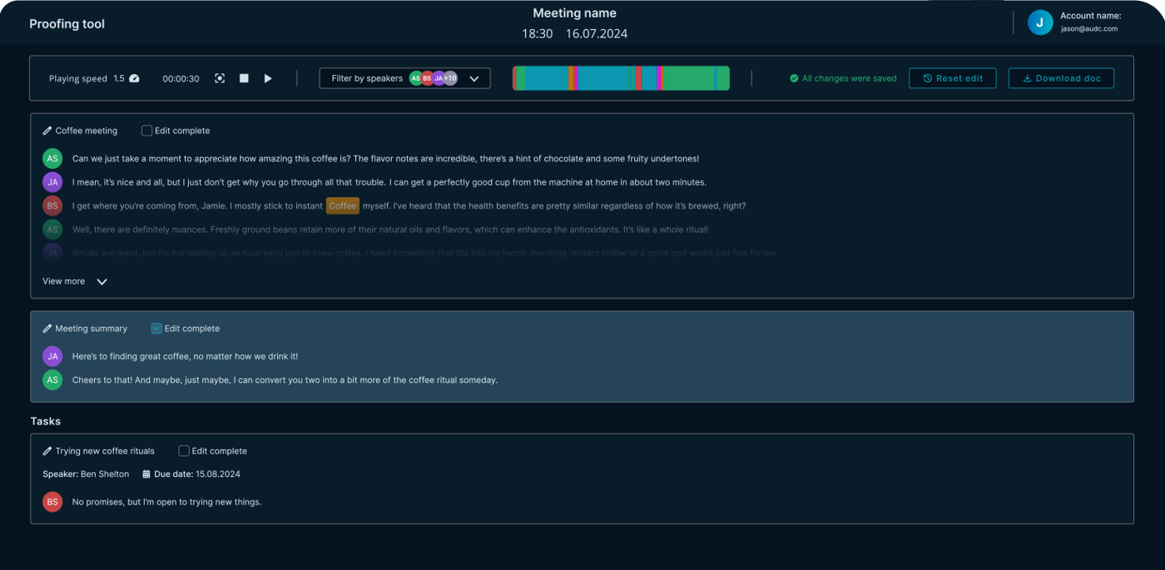Click the sentence 'No promises, but I'm open to trying new things.'

pos(166,502)
